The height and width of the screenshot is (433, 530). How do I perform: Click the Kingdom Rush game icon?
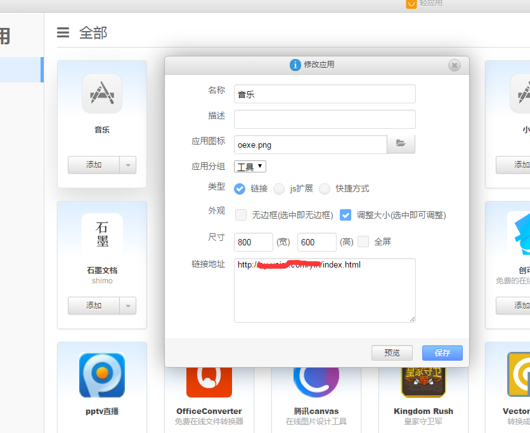[x=423, y=382]
